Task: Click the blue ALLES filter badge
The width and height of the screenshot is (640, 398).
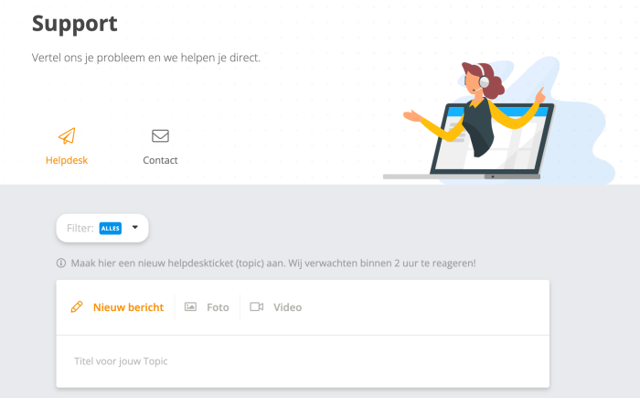Action: tap(111, 228)
